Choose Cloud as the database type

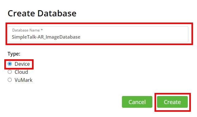[10, 72]
